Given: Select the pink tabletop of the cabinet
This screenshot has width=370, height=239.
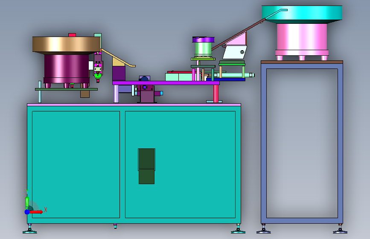Looking at the screenshot, I should (x=134, y=105).
